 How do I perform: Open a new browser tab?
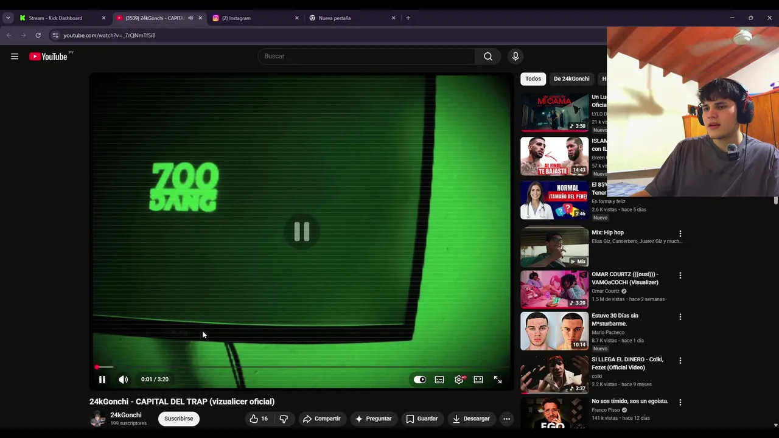(x=408, y=18)
